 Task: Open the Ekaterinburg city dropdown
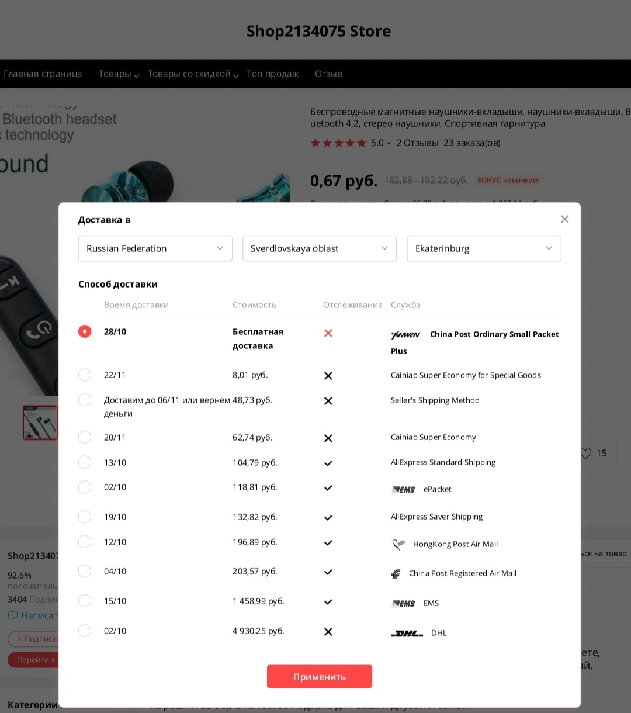(484, 248)
